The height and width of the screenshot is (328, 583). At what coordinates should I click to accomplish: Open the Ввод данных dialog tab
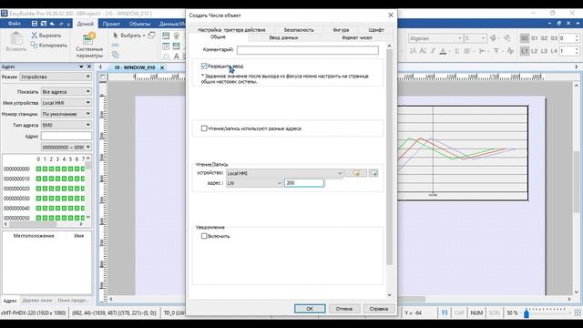pos(283,37)
